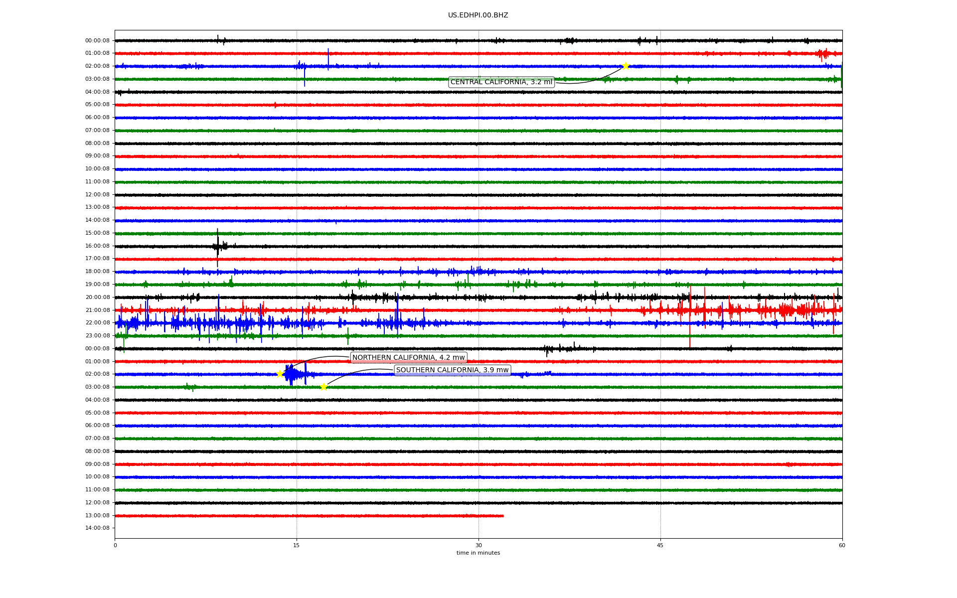This screenshot has height=598, width=957.
Task: Click the Central California earthquake star marker
Action: click(626, 66)
